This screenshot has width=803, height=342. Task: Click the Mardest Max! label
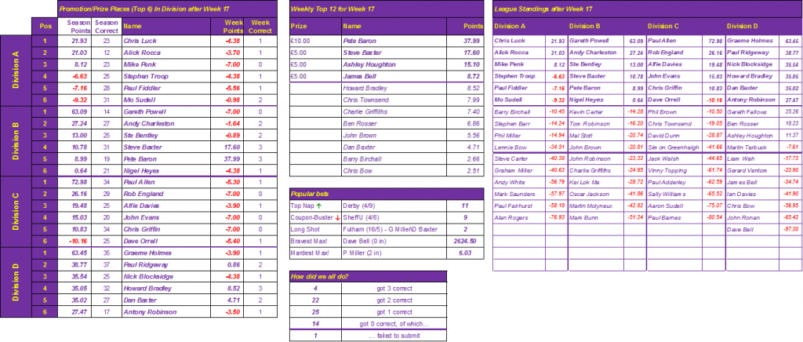[x=309, y=254]
